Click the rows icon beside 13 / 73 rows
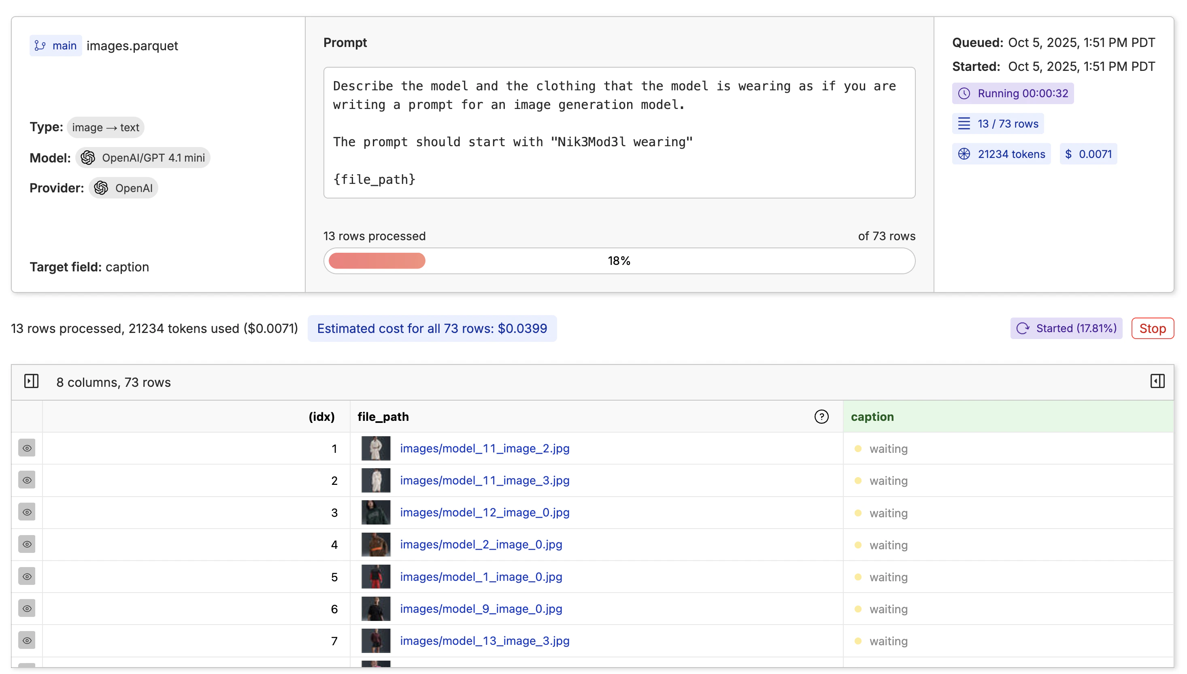 coord(964,123)
